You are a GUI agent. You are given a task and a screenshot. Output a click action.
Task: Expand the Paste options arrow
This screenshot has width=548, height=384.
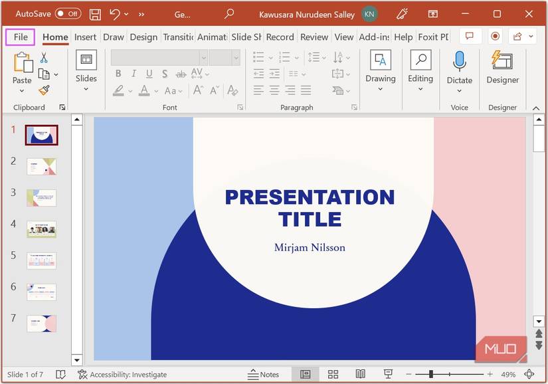pos(22,90)
